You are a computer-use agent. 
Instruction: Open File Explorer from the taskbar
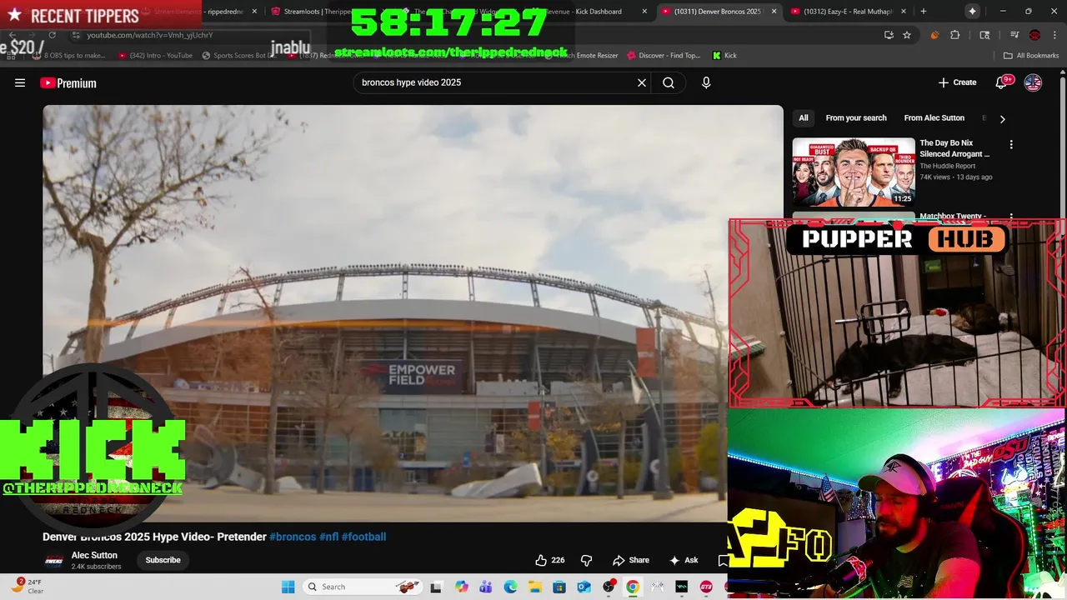tap(535, 587)
